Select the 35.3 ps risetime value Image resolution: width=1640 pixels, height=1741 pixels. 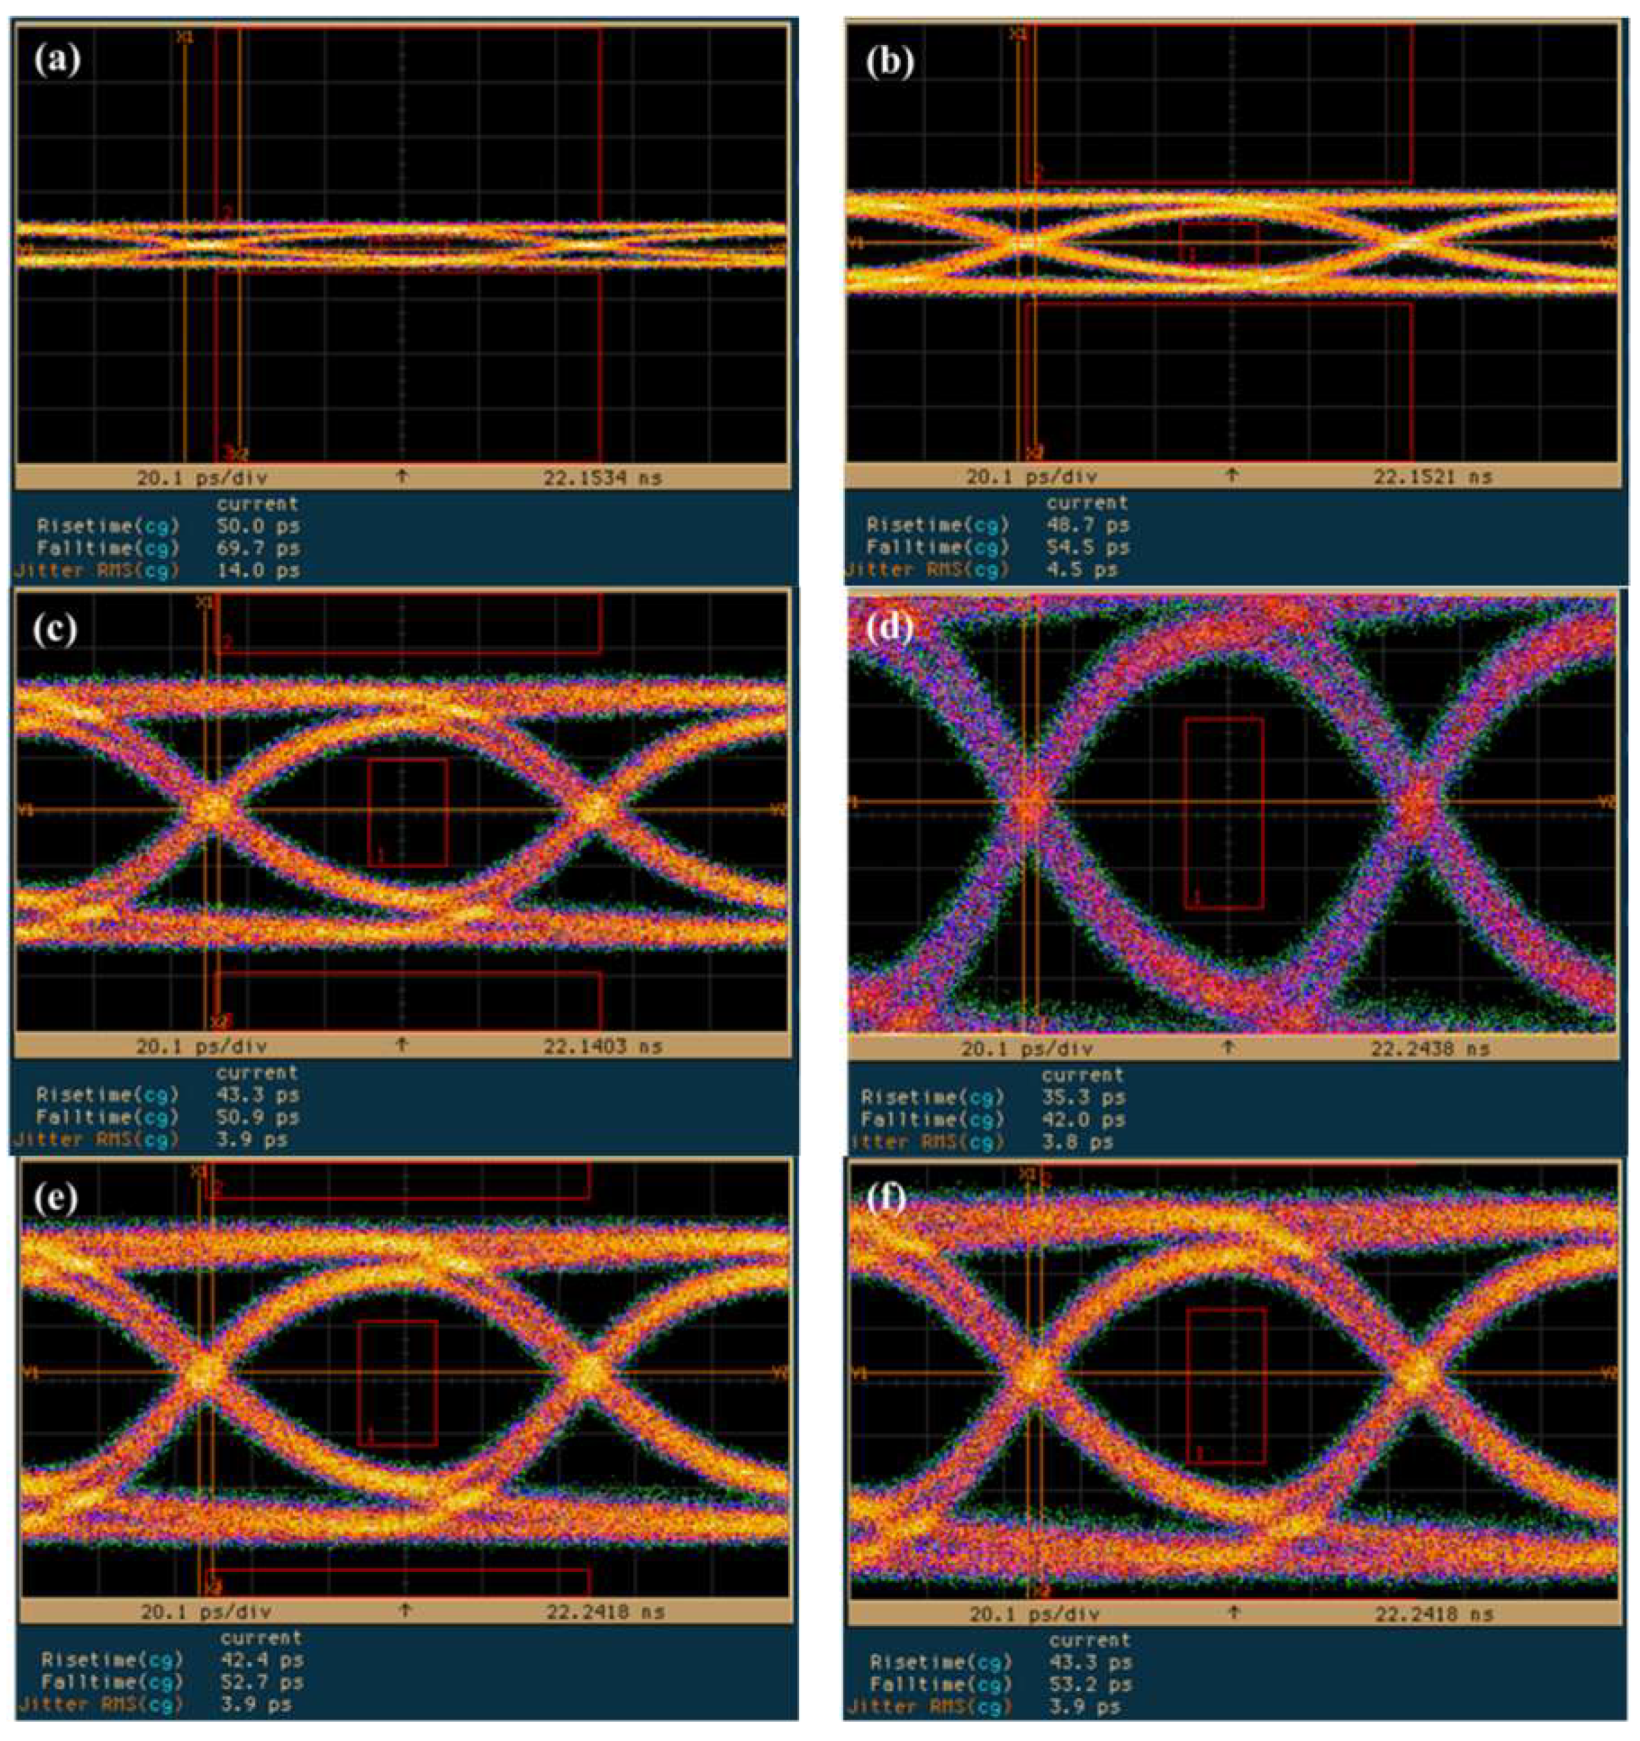click(1083, 1098)
